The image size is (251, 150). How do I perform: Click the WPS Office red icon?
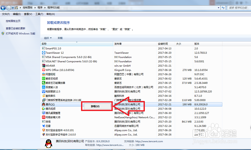43,70
